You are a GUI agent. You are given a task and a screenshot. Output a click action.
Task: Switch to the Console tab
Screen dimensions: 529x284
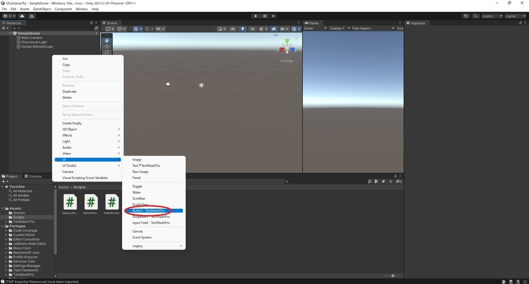[x=33, y=176]
